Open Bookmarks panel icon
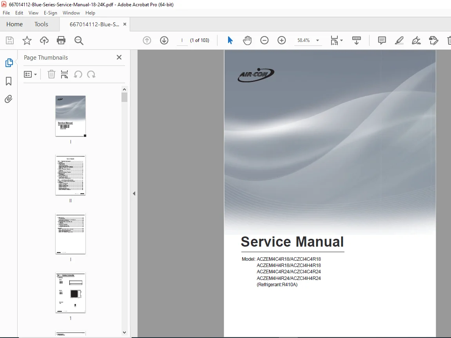 click(9, 81)
